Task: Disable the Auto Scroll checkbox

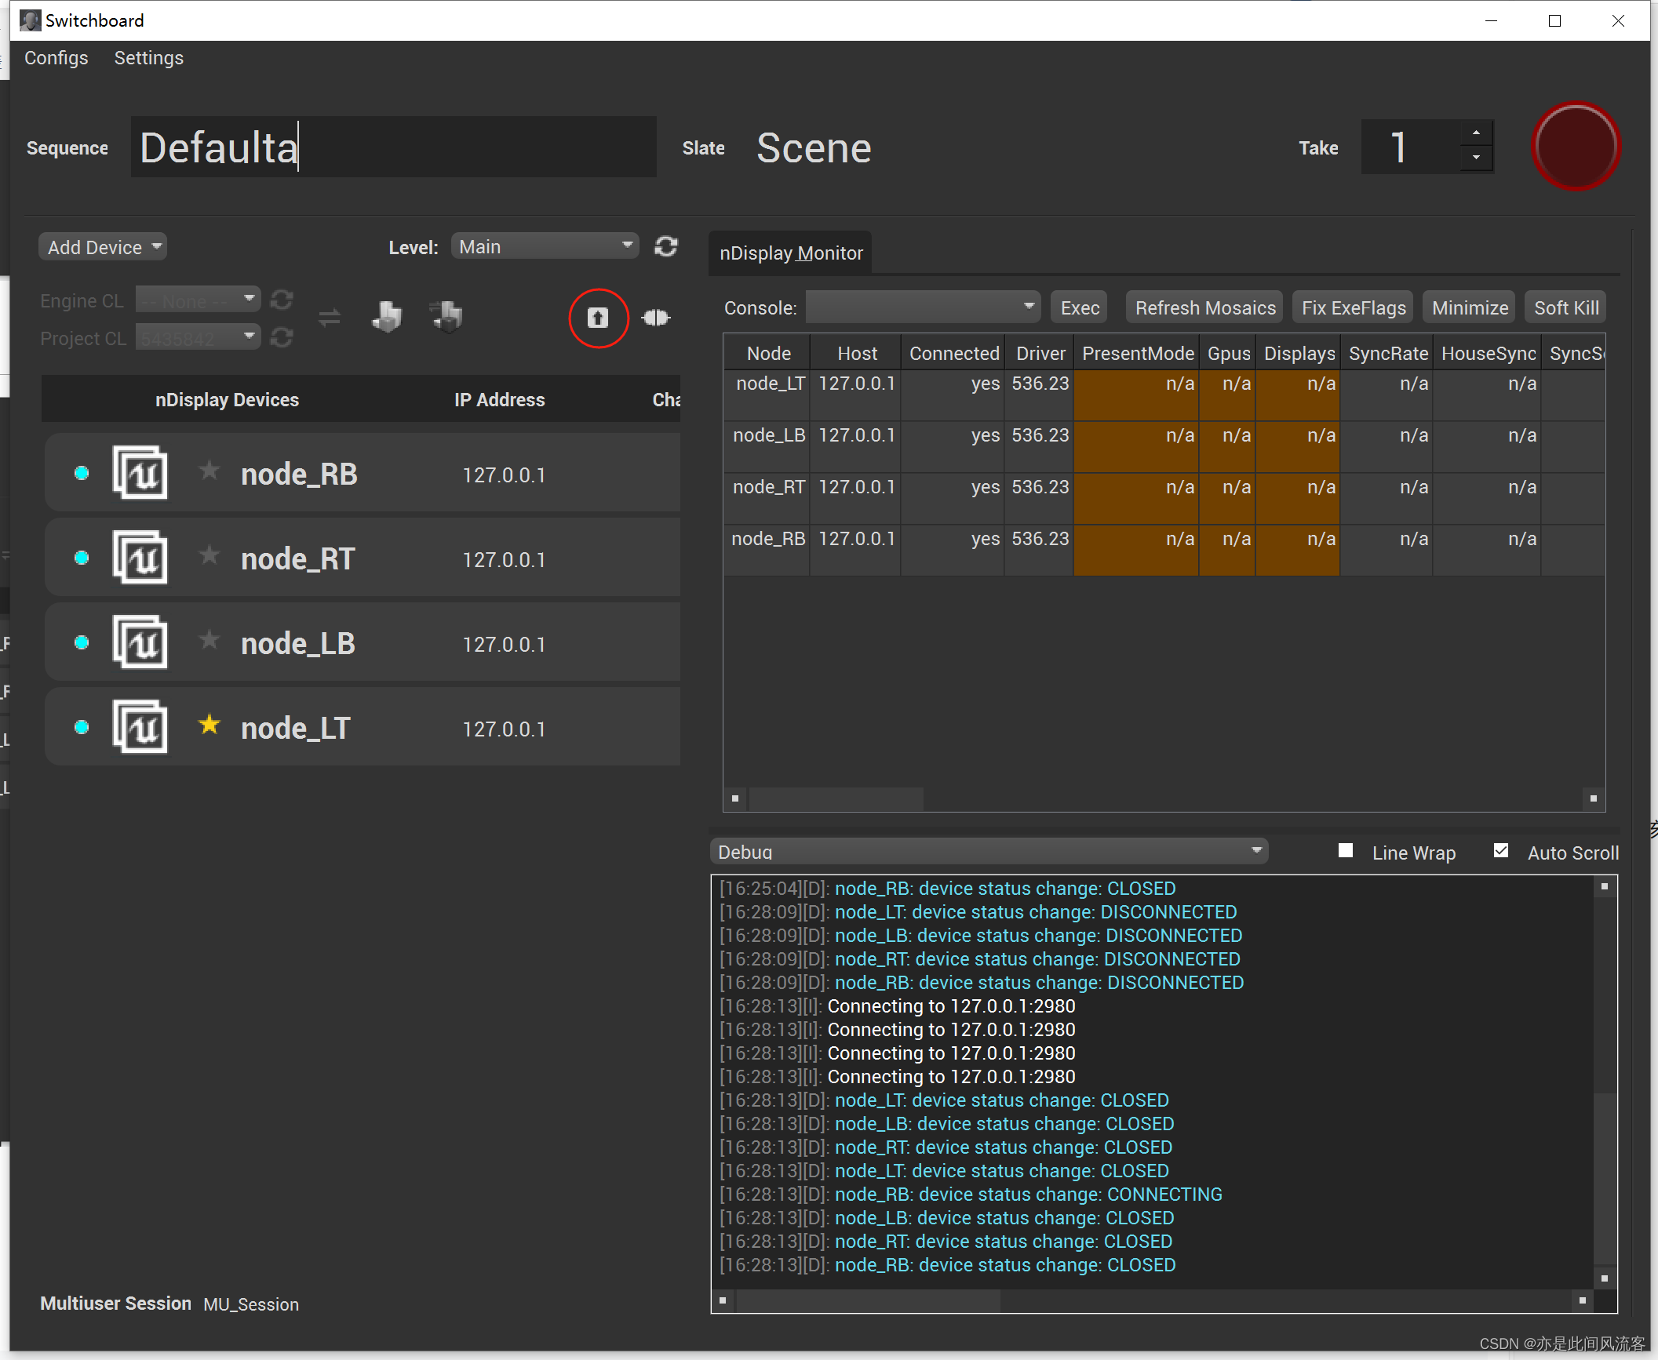Action: (1501, 849)
